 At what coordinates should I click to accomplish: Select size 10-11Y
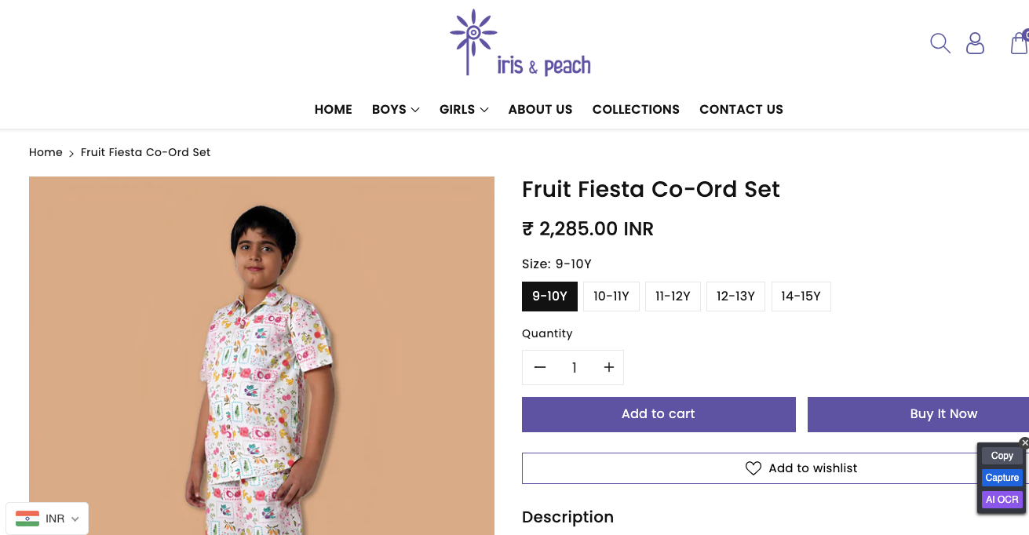click(x=611, y=297)
